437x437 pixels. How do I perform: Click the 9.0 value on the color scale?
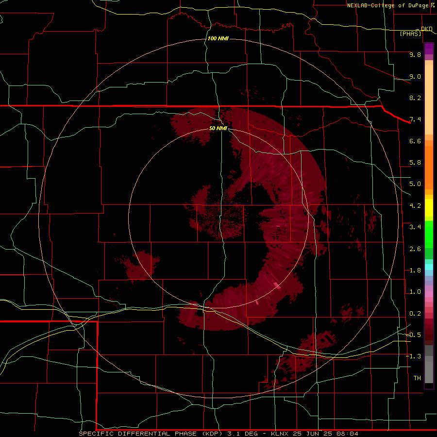[415, 76]
